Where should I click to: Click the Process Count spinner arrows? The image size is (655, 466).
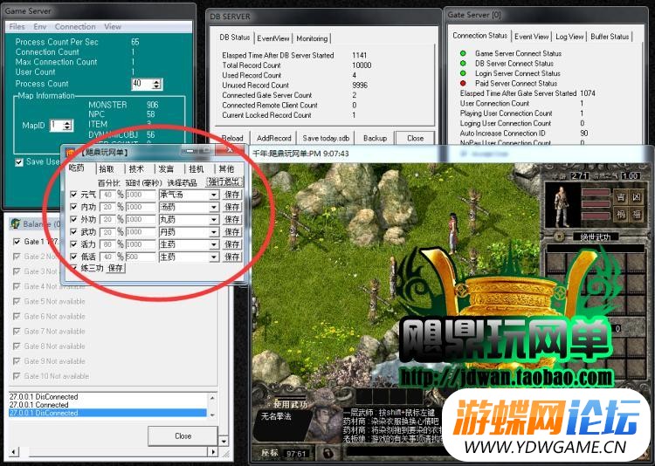[x=156, y=84]
